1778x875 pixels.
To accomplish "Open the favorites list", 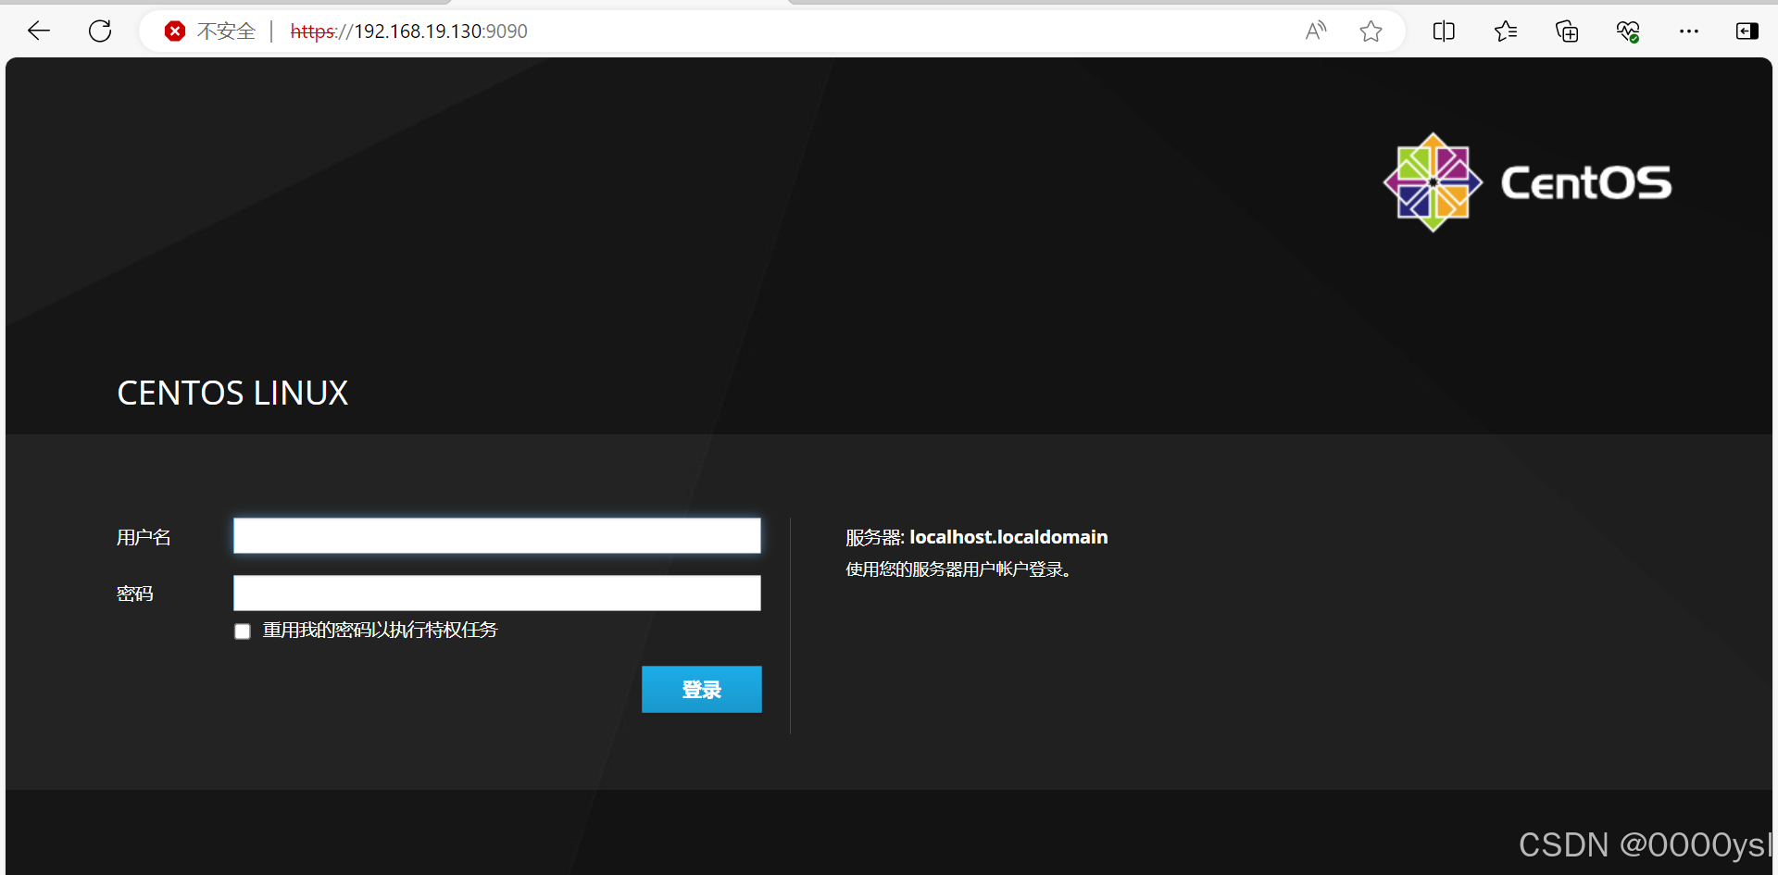I will pos(1505,31).
